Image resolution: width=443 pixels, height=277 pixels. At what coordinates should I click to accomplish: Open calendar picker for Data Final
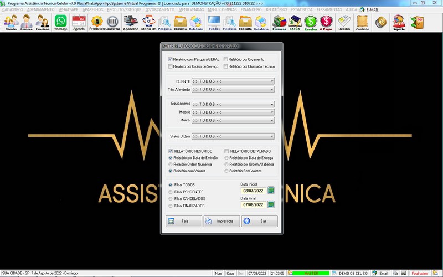pos(271,204)
